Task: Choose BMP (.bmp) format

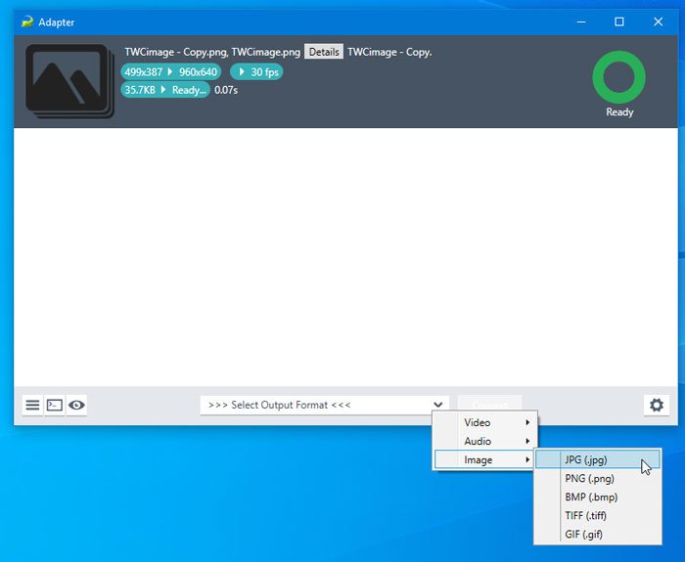Action: pyautogui.click(x=598, y=497)
